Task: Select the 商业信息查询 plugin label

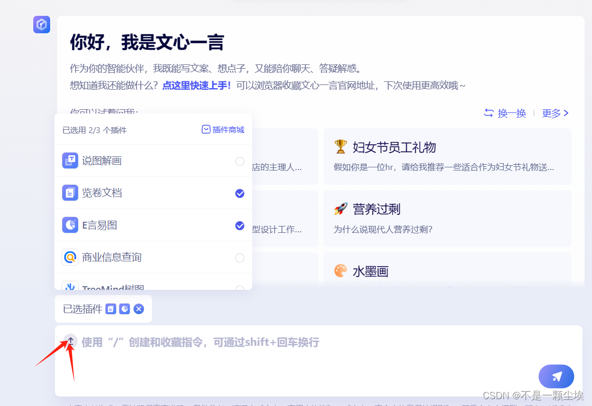Action: [112, 258]
